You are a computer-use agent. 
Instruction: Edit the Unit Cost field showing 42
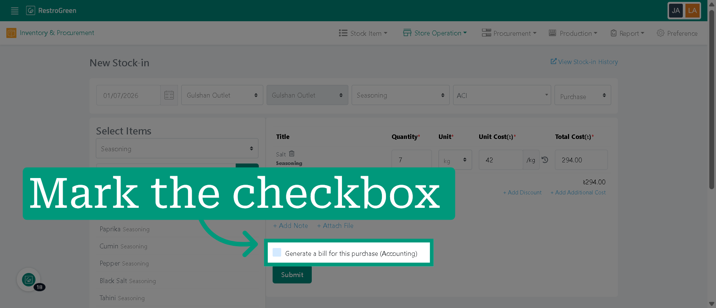[x=501, y=160]
